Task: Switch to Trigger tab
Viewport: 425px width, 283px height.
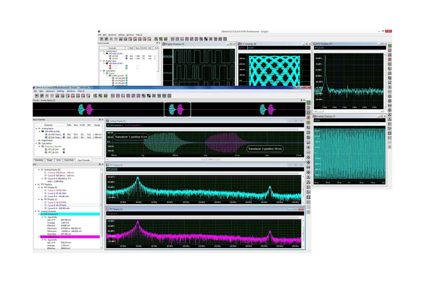Action: [x=50, y=160]
